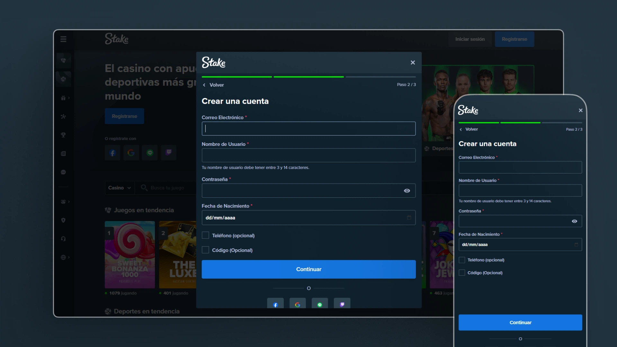Open The Luxe game thumbnail
The width and height of the screenshot is (617, 347).
178,254
